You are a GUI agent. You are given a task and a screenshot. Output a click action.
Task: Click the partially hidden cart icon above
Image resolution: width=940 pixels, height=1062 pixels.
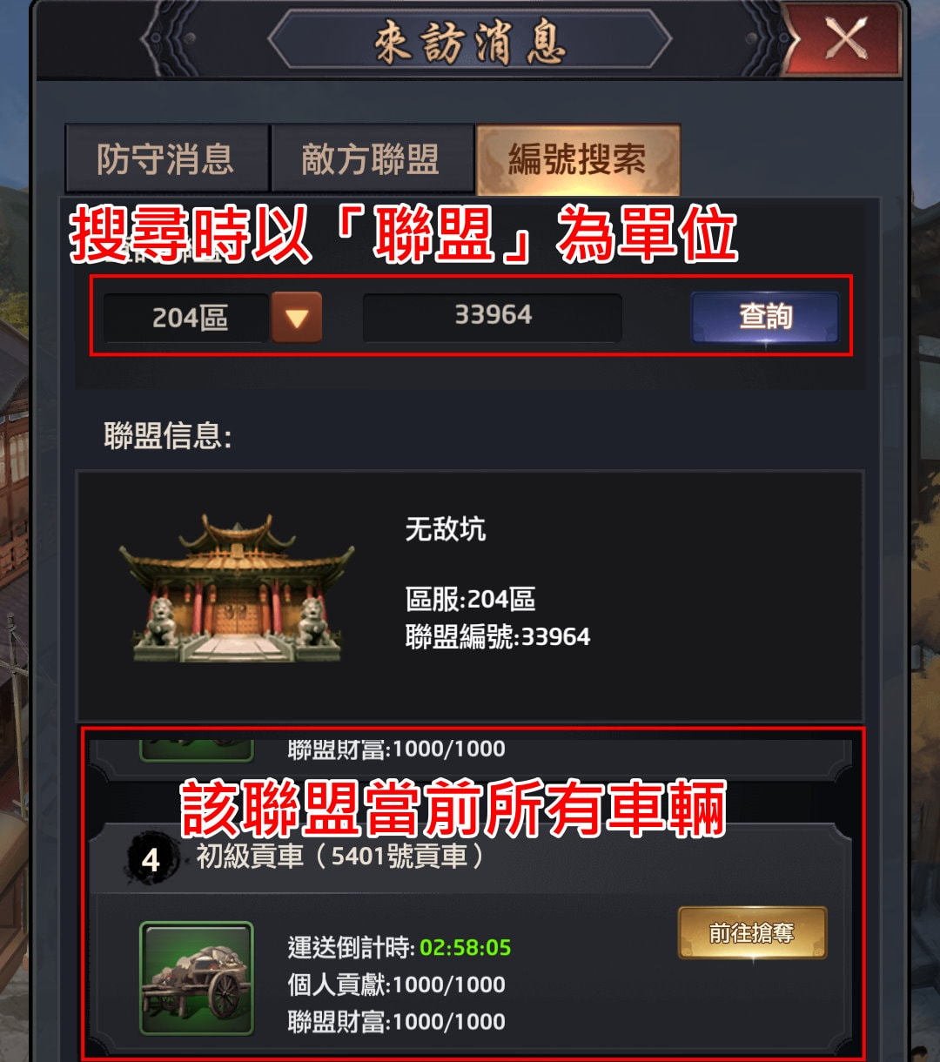point(197,751)
